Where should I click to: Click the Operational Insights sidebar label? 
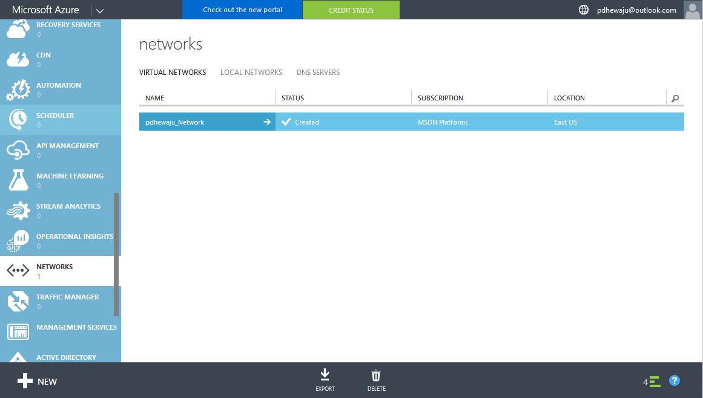(75, 237)
